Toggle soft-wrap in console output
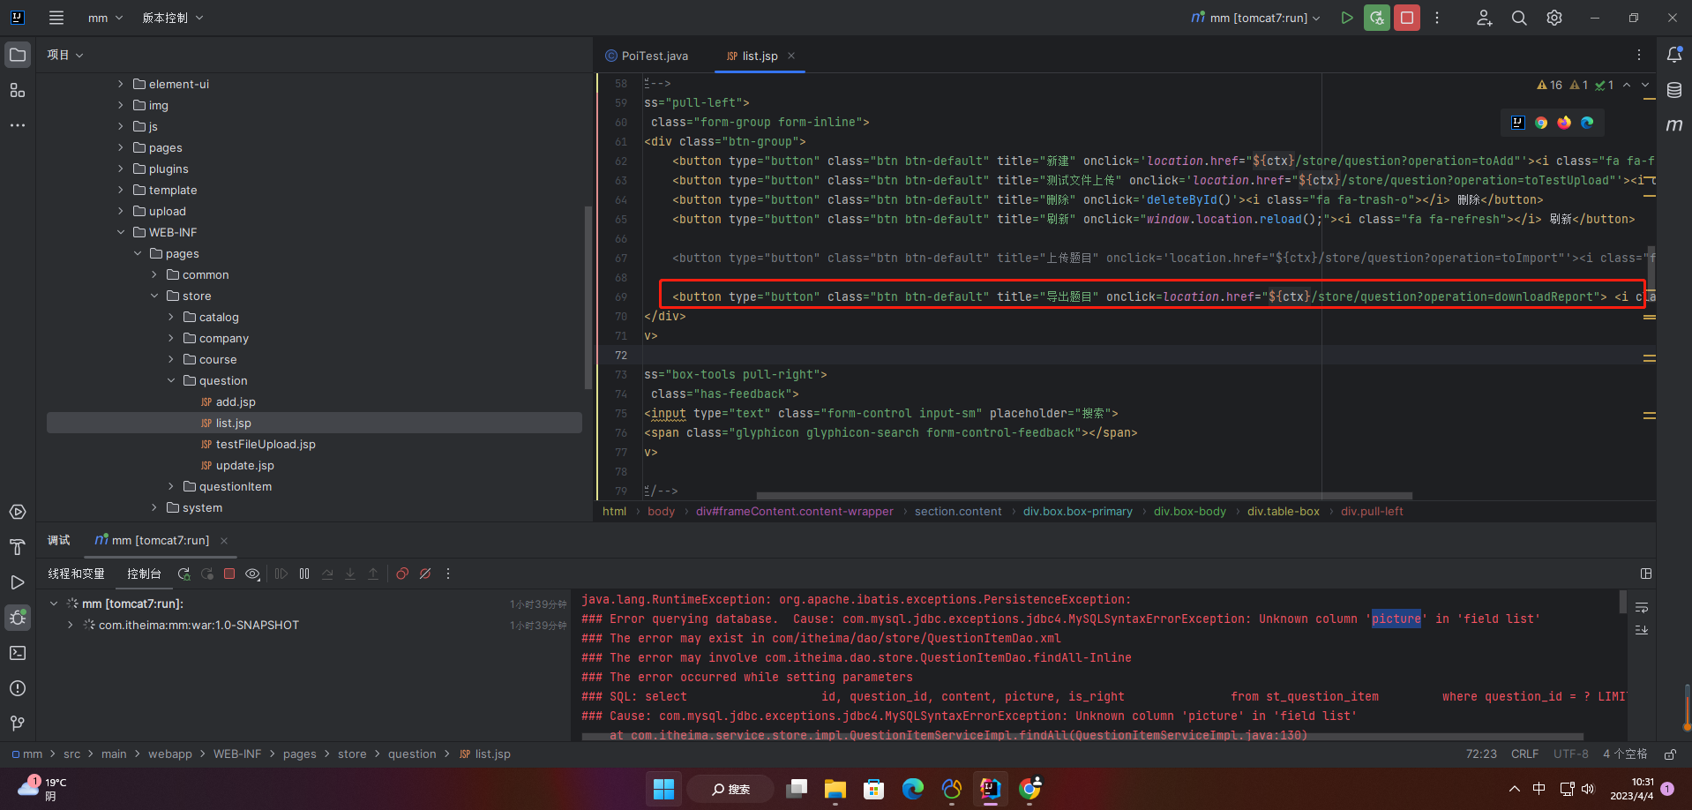Screen dimensions: 1692x810 [1642, 608]
